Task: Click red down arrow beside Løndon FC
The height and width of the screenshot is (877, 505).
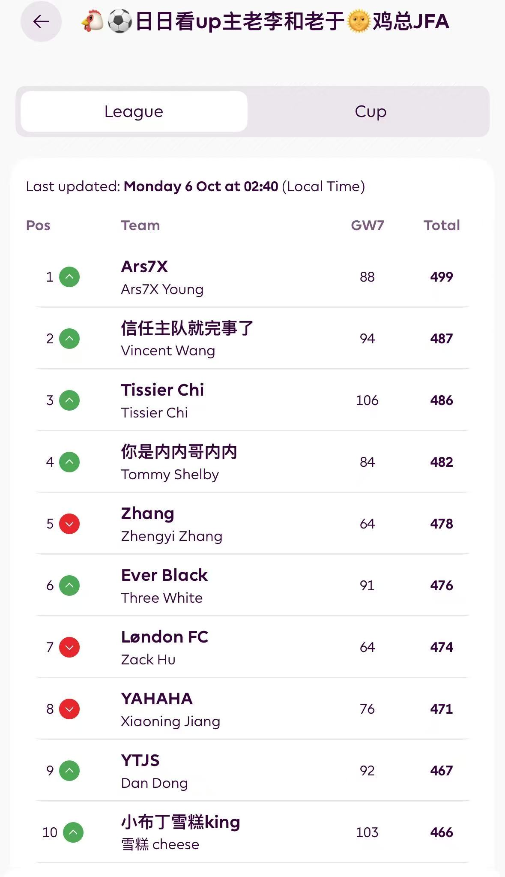Action: 69,647
